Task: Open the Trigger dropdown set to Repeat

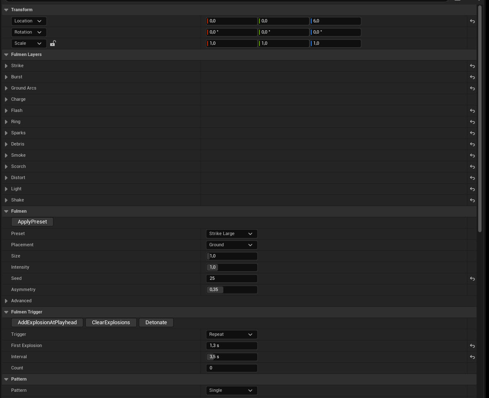Action: tap(231, 335)
